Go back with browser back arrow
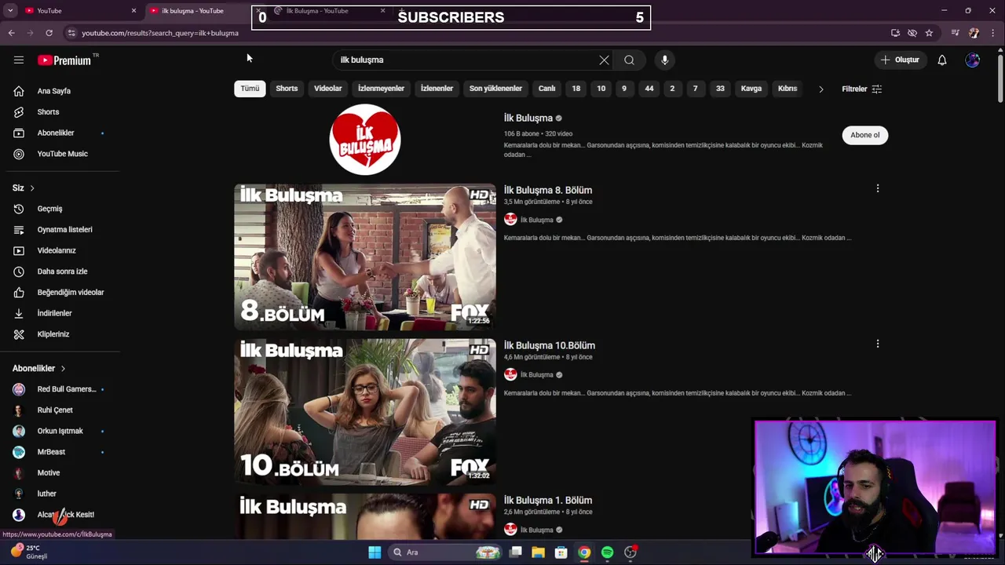1005x565 pixels. click(11, 33)
